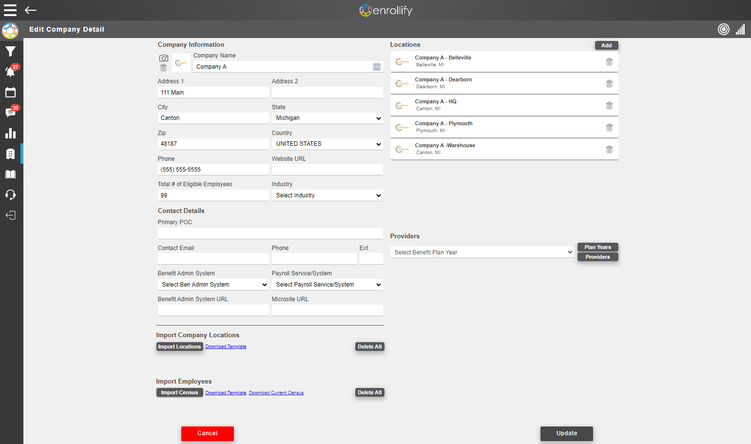Open the Select Ben Admin System dropdown
751x444 pixels.
pos(213,285)
